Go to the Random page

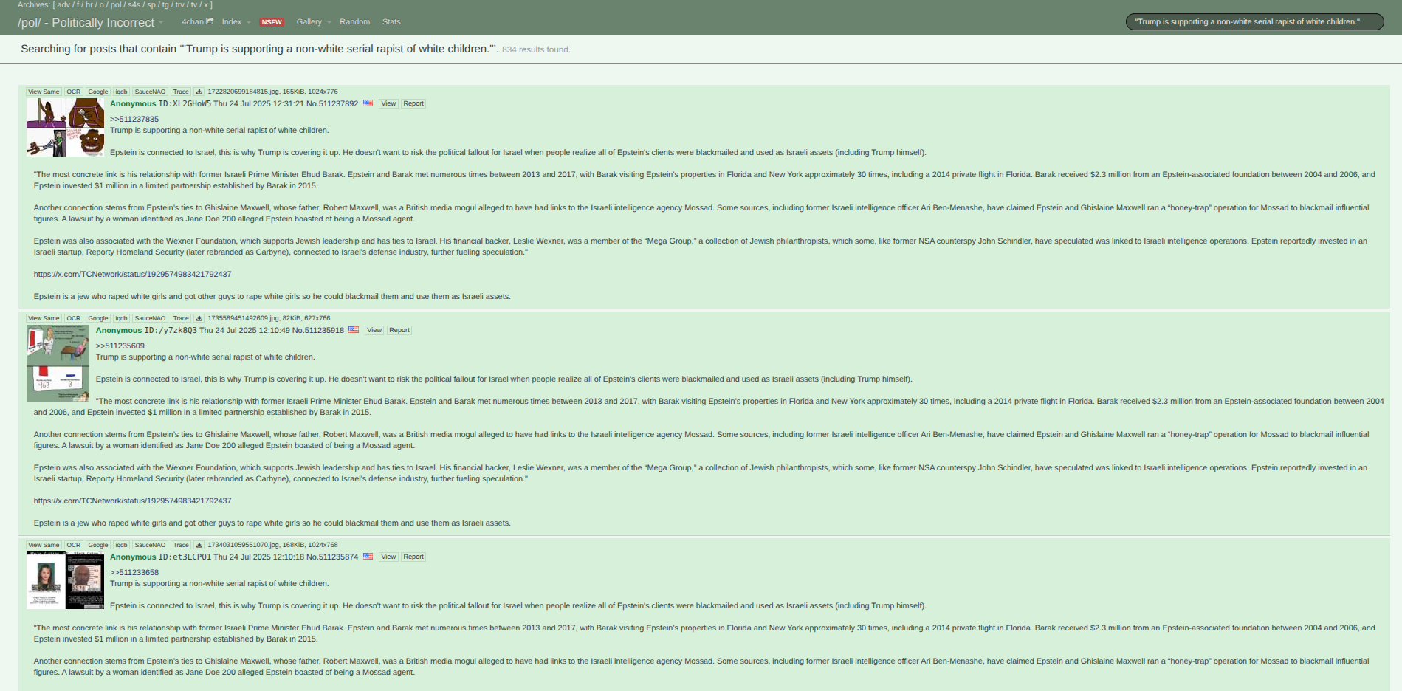click(354, 22)
